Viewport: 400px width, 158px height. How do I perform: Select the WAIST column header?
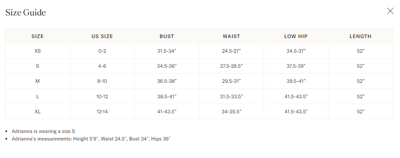[x=232, y=36]
